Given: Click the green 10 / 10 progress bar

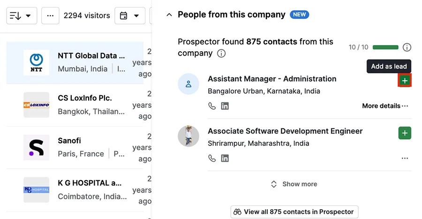Looking at the screenshot, I should pos(385,48).
